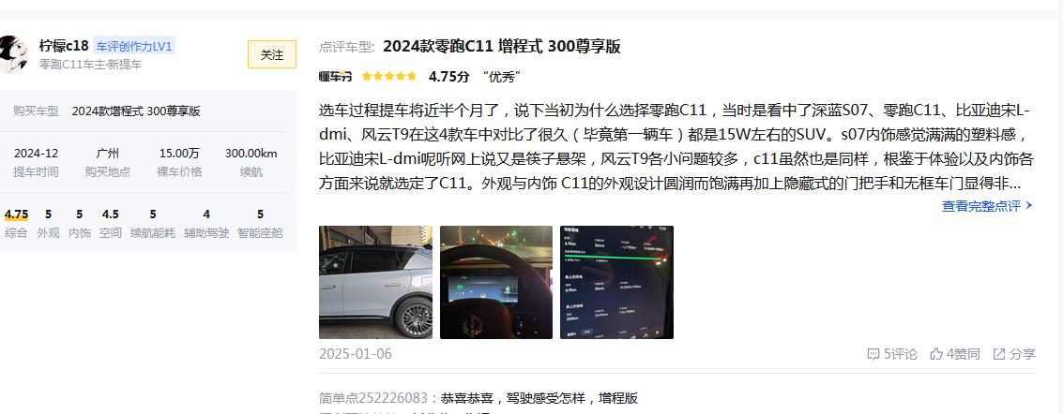
Task: Click the 懂车分 logo
Action: click(x=336, y=77)
